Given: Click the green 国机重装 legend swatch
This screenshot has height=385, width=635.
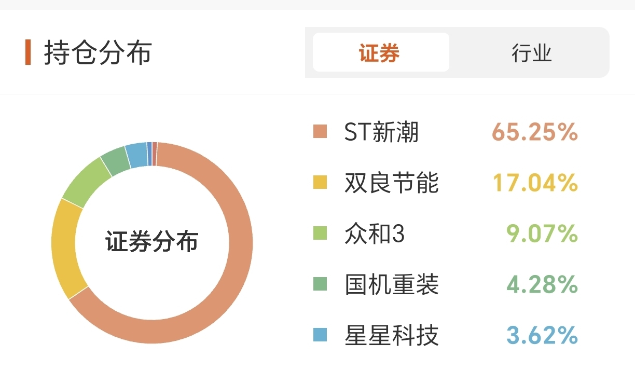Looking at the screenshot, I should tap(320, 284).
